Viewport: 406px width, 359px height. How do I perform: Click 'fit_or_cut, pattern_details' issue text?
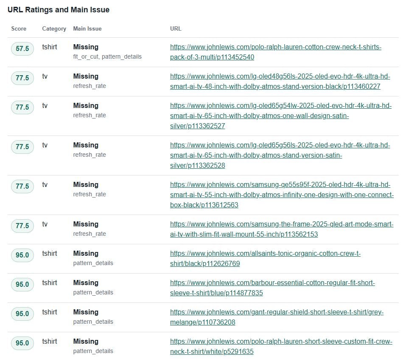coord(107,57)
